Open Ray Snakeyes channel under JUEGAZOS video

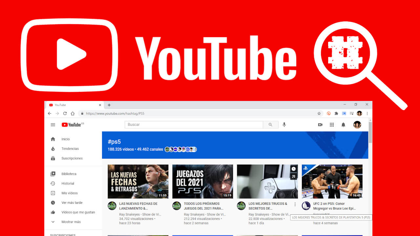[x=205, y=214]
